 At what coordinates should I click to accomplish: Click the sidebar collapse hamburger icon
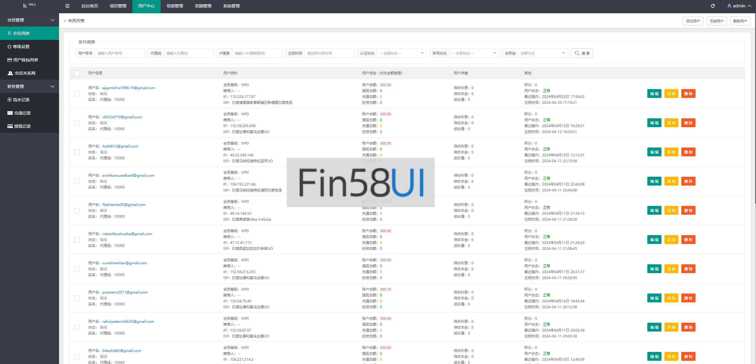click(x=67, y=6)
